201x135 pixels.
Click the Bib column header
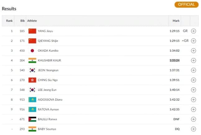tap(22, 21)
